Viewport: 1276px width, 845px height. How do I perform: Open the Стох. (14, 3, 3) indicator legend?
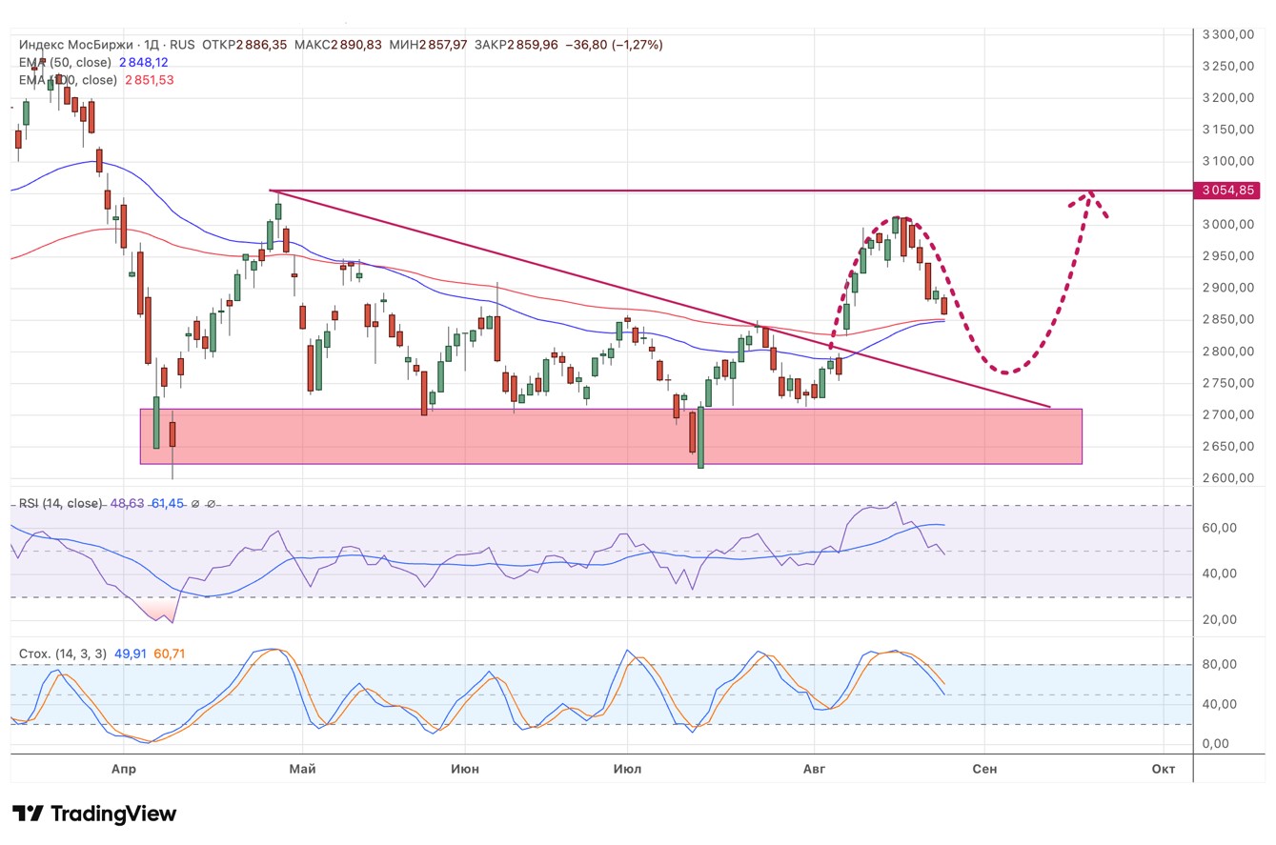(63, 654)
